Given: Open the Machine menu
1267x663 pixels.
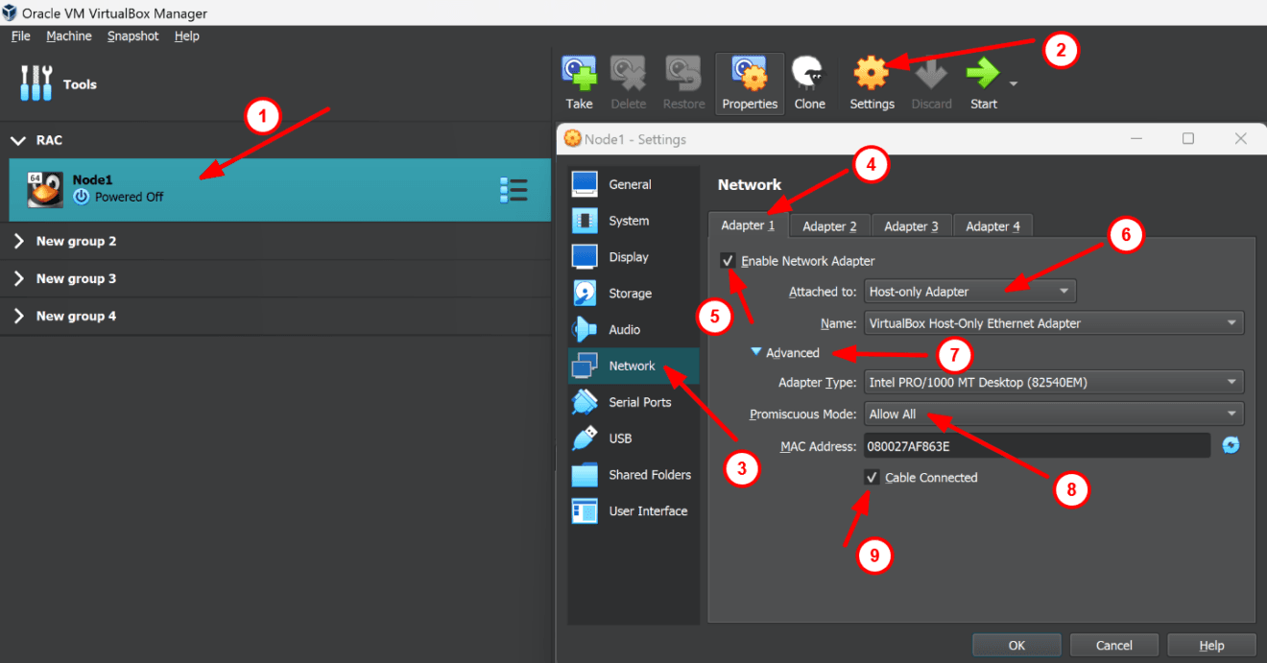Looking at the screenshot, I should [68, 36].
